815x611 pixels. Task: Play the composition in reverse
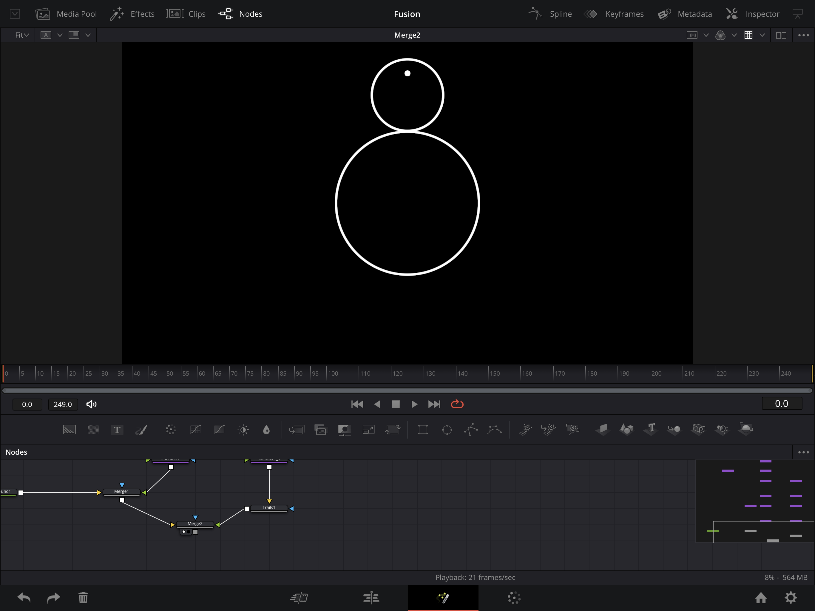tap(377, 404)
